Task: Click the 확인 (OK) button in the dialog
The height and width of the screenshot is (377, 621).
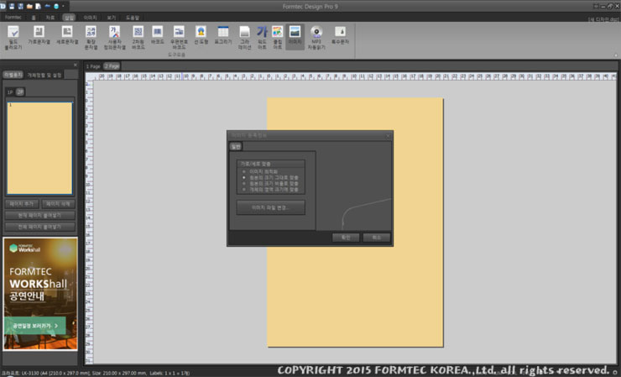Action: coord(346,238)
